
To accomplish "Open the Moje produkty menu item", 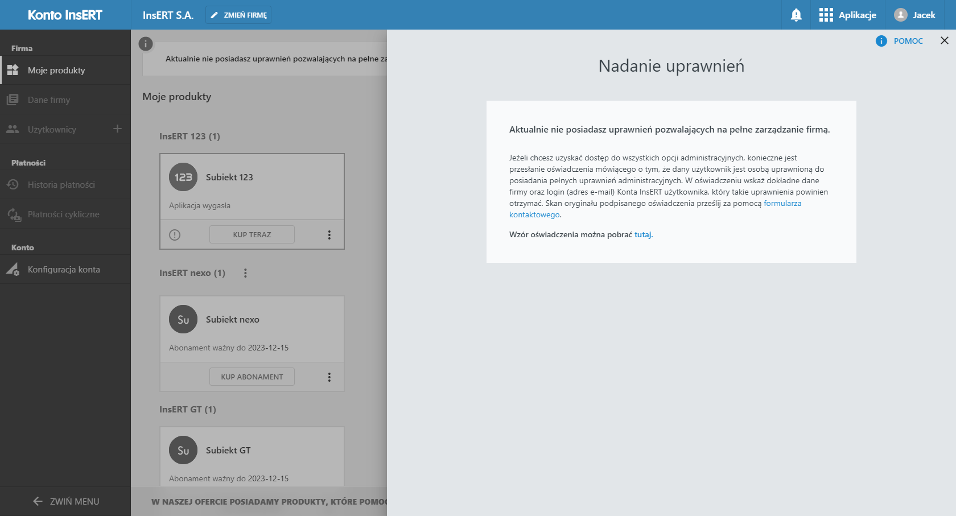I will [65, 71].
